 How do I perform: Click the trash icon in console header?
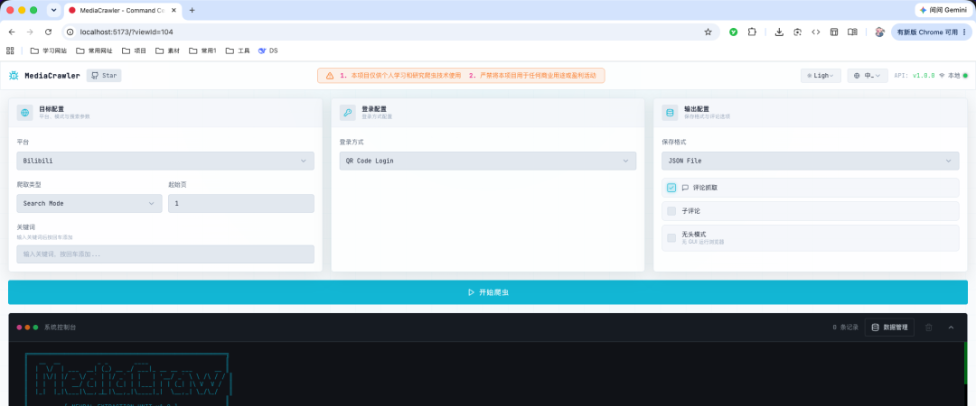point(929,327)
